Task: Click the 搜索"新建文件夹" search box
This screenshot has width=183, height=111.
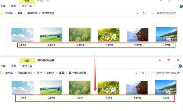Action: pos(165,13)
